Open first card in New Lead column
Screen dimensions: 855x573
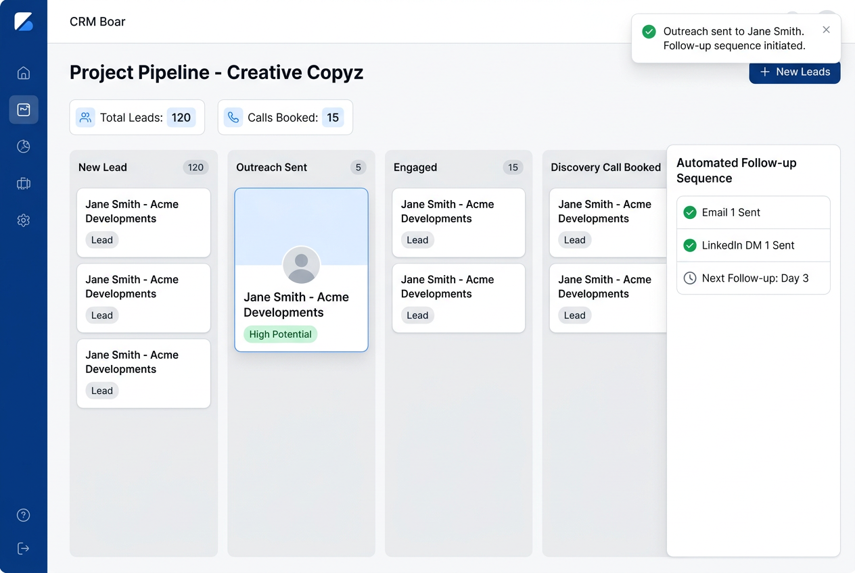pos(143,222)
